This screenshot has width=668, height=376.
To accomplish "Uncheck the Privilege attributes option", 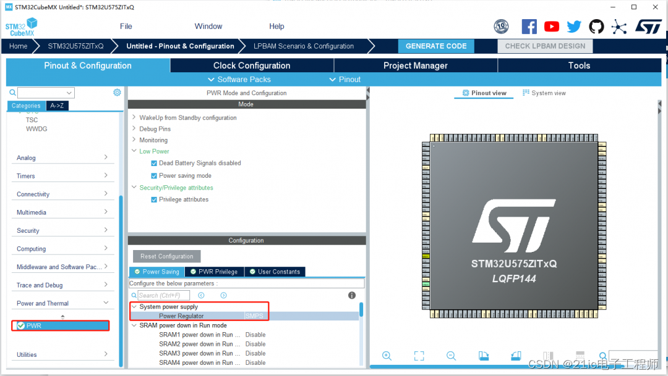I will click(x=154, y=199).
